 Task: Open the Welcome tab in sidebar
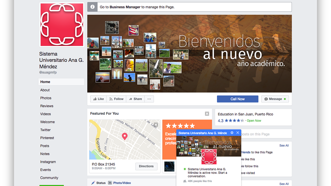coord(47,122)
